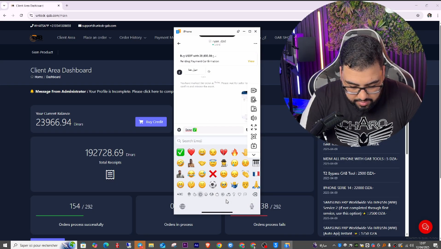Open the chat three-dots menu
The width and height of the screenshot is (441, 249).
pos(255,44)
